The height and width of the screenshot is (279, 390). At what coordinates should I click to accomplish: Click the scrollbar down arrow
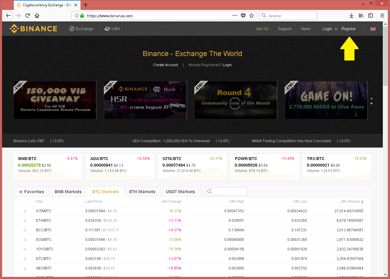tap(385, 275)
